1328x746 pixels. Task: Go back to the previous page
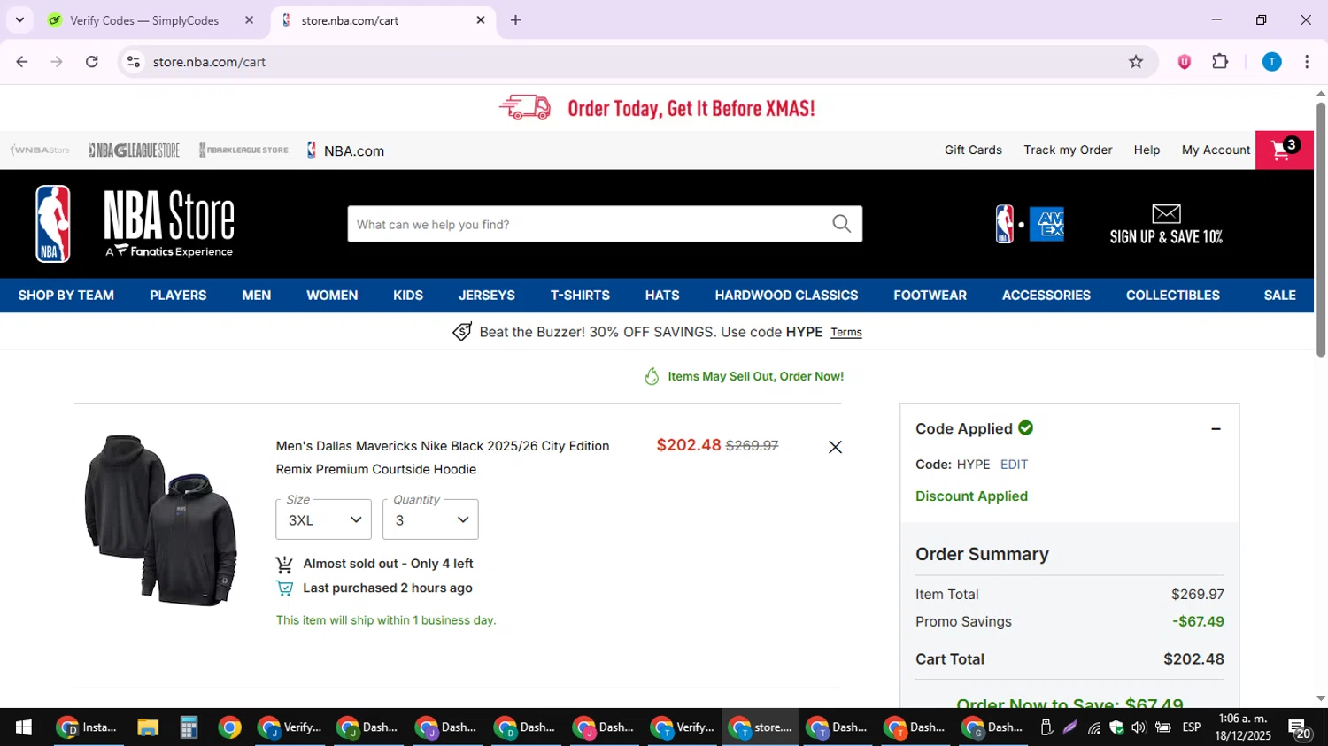coord(22,62)
